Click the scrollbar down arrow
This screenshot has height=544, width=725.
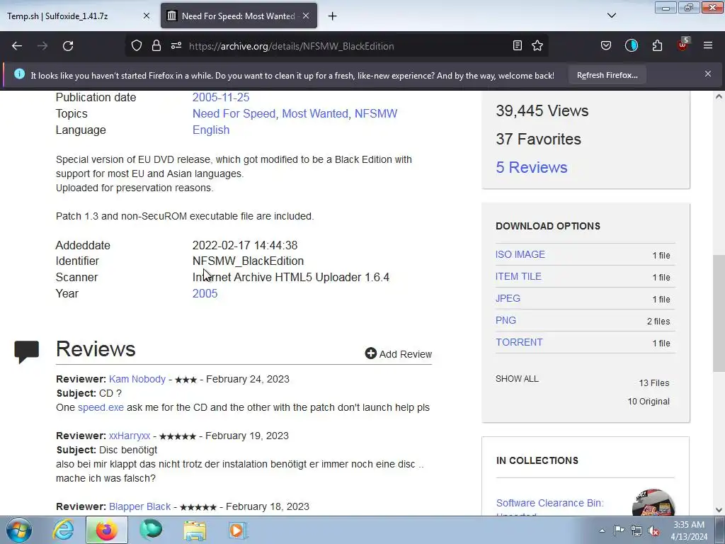(x=718, y=510)
